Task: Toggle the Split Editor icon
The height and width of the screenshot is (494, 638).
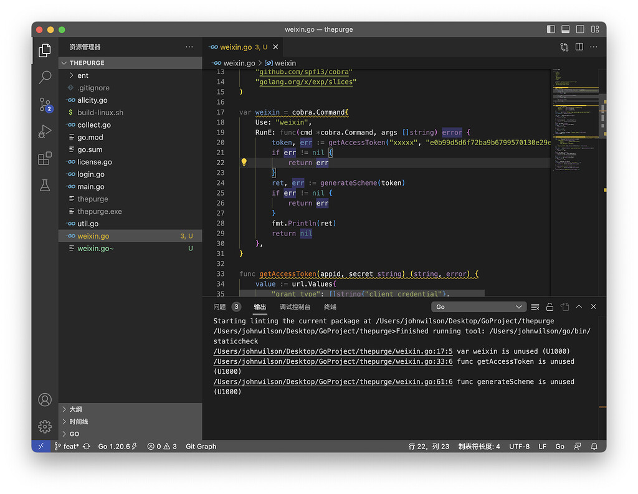Action: [579, 47]
